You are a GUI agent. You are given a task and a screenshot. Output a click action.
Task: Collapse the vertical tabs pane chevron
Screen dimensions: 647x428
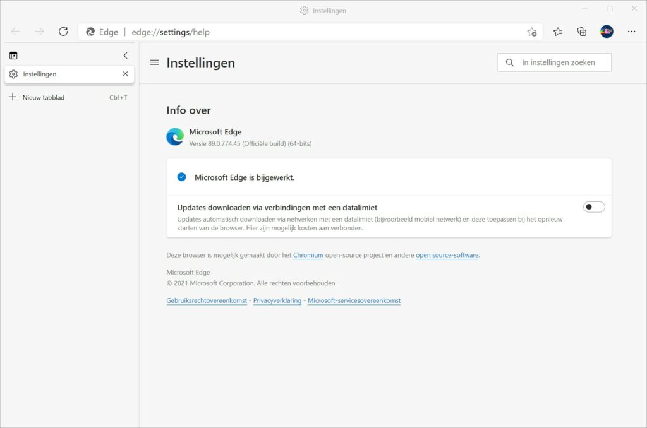coord(125,56)
